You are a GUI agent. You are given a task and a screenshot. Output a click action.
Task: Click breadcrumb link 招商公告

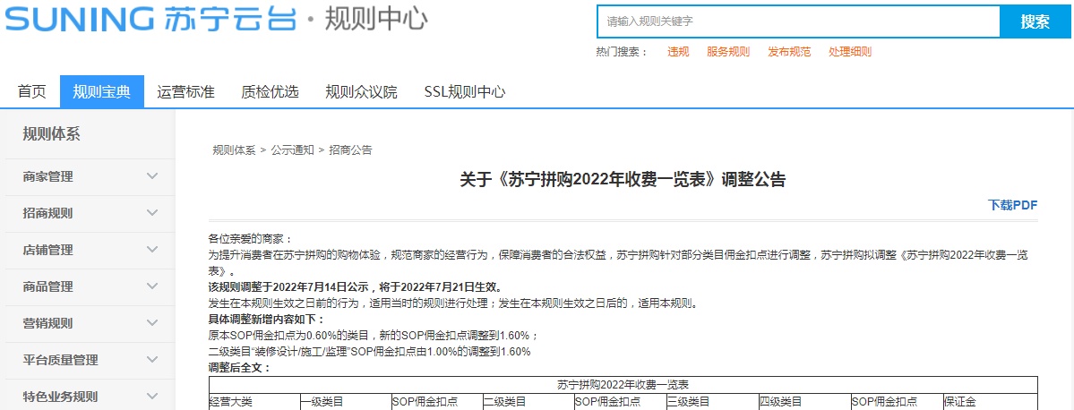(351, 149)
